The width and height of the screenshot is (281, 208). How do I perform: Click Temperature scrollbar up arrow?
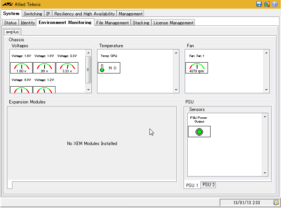(176, 53)
